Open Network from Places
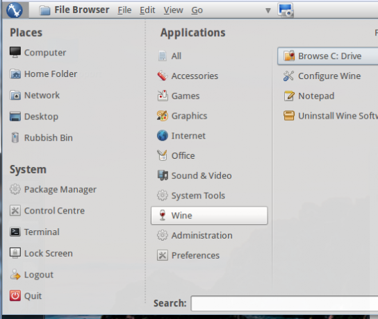The image size is (378, 319). point(35,95)
